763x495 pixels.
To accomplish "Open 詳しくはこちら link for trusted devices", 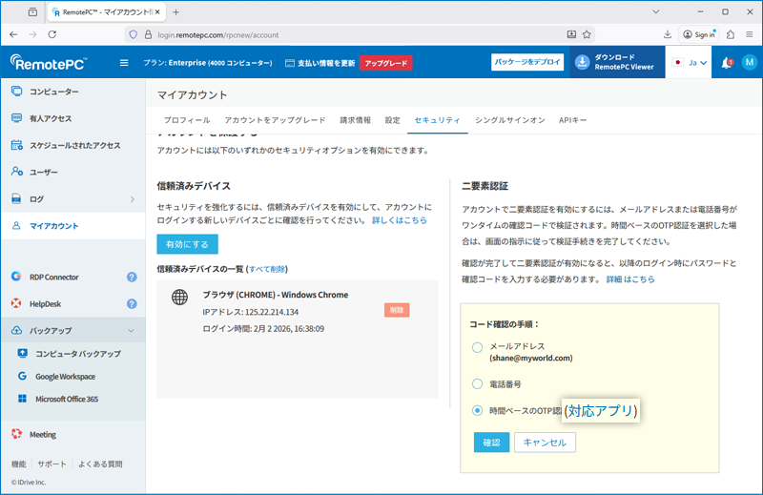I will click(400, 220).
